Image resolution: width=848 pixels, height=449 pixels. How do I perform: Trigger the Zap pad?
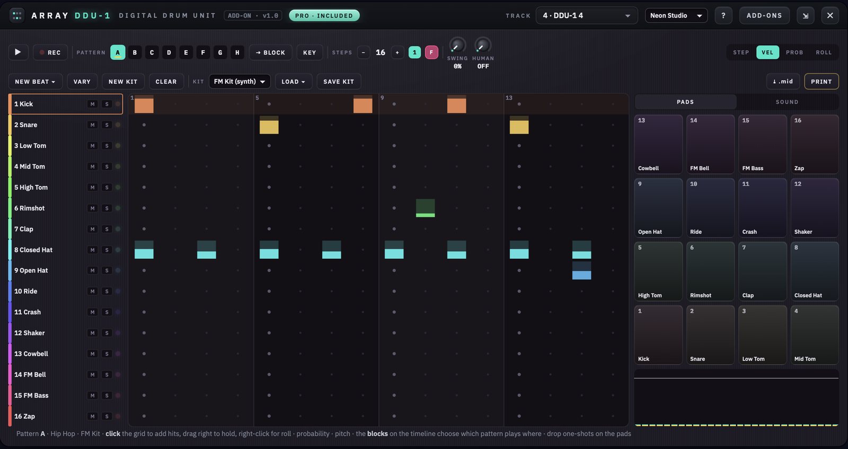click(815, 144)
